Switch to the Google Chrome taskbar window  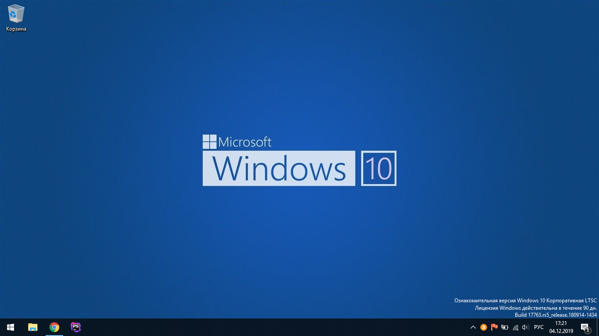[54, 327]
